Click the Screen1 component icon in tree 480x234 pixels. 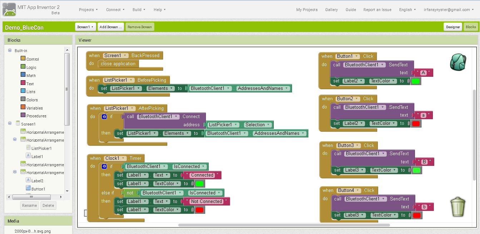pos(18,123)
